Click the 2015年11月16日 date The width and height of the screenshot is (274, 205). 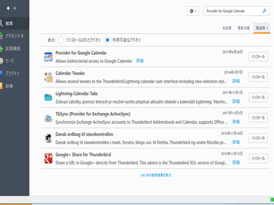[x=232, y=133]
